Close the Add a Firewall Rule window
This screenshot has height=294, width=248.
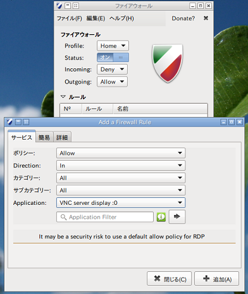(240, 122)
